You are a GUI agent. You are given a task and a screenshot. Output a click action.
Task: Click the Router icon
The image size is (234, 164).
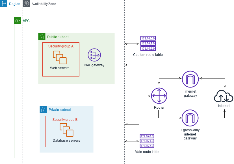coord(159,96)
